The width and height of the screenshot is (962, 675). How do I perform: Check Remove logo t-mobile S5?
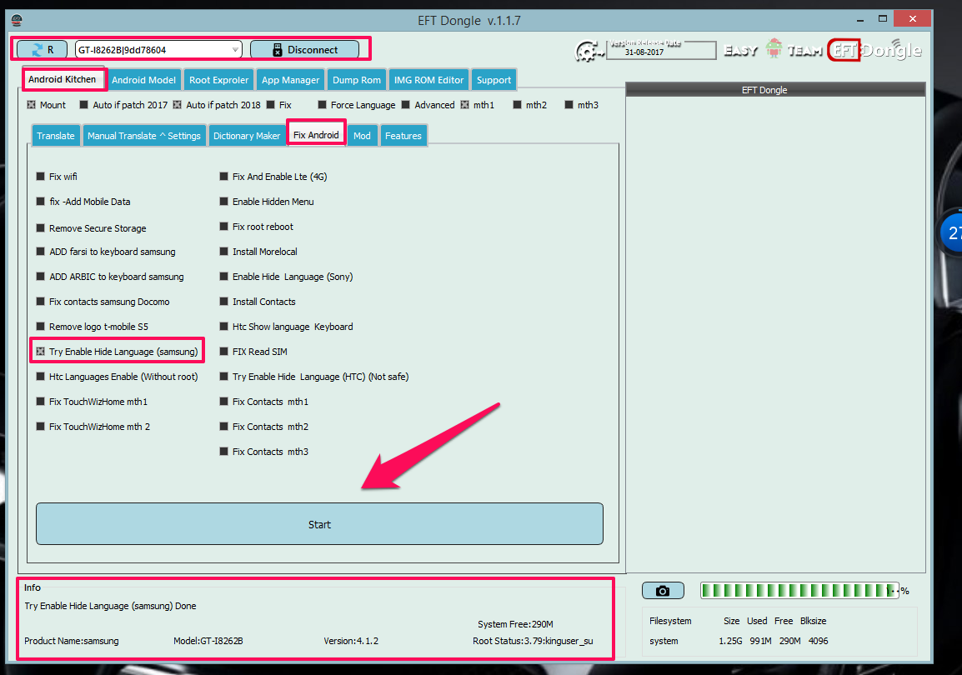pyautogui.click(x=41, y=327)
